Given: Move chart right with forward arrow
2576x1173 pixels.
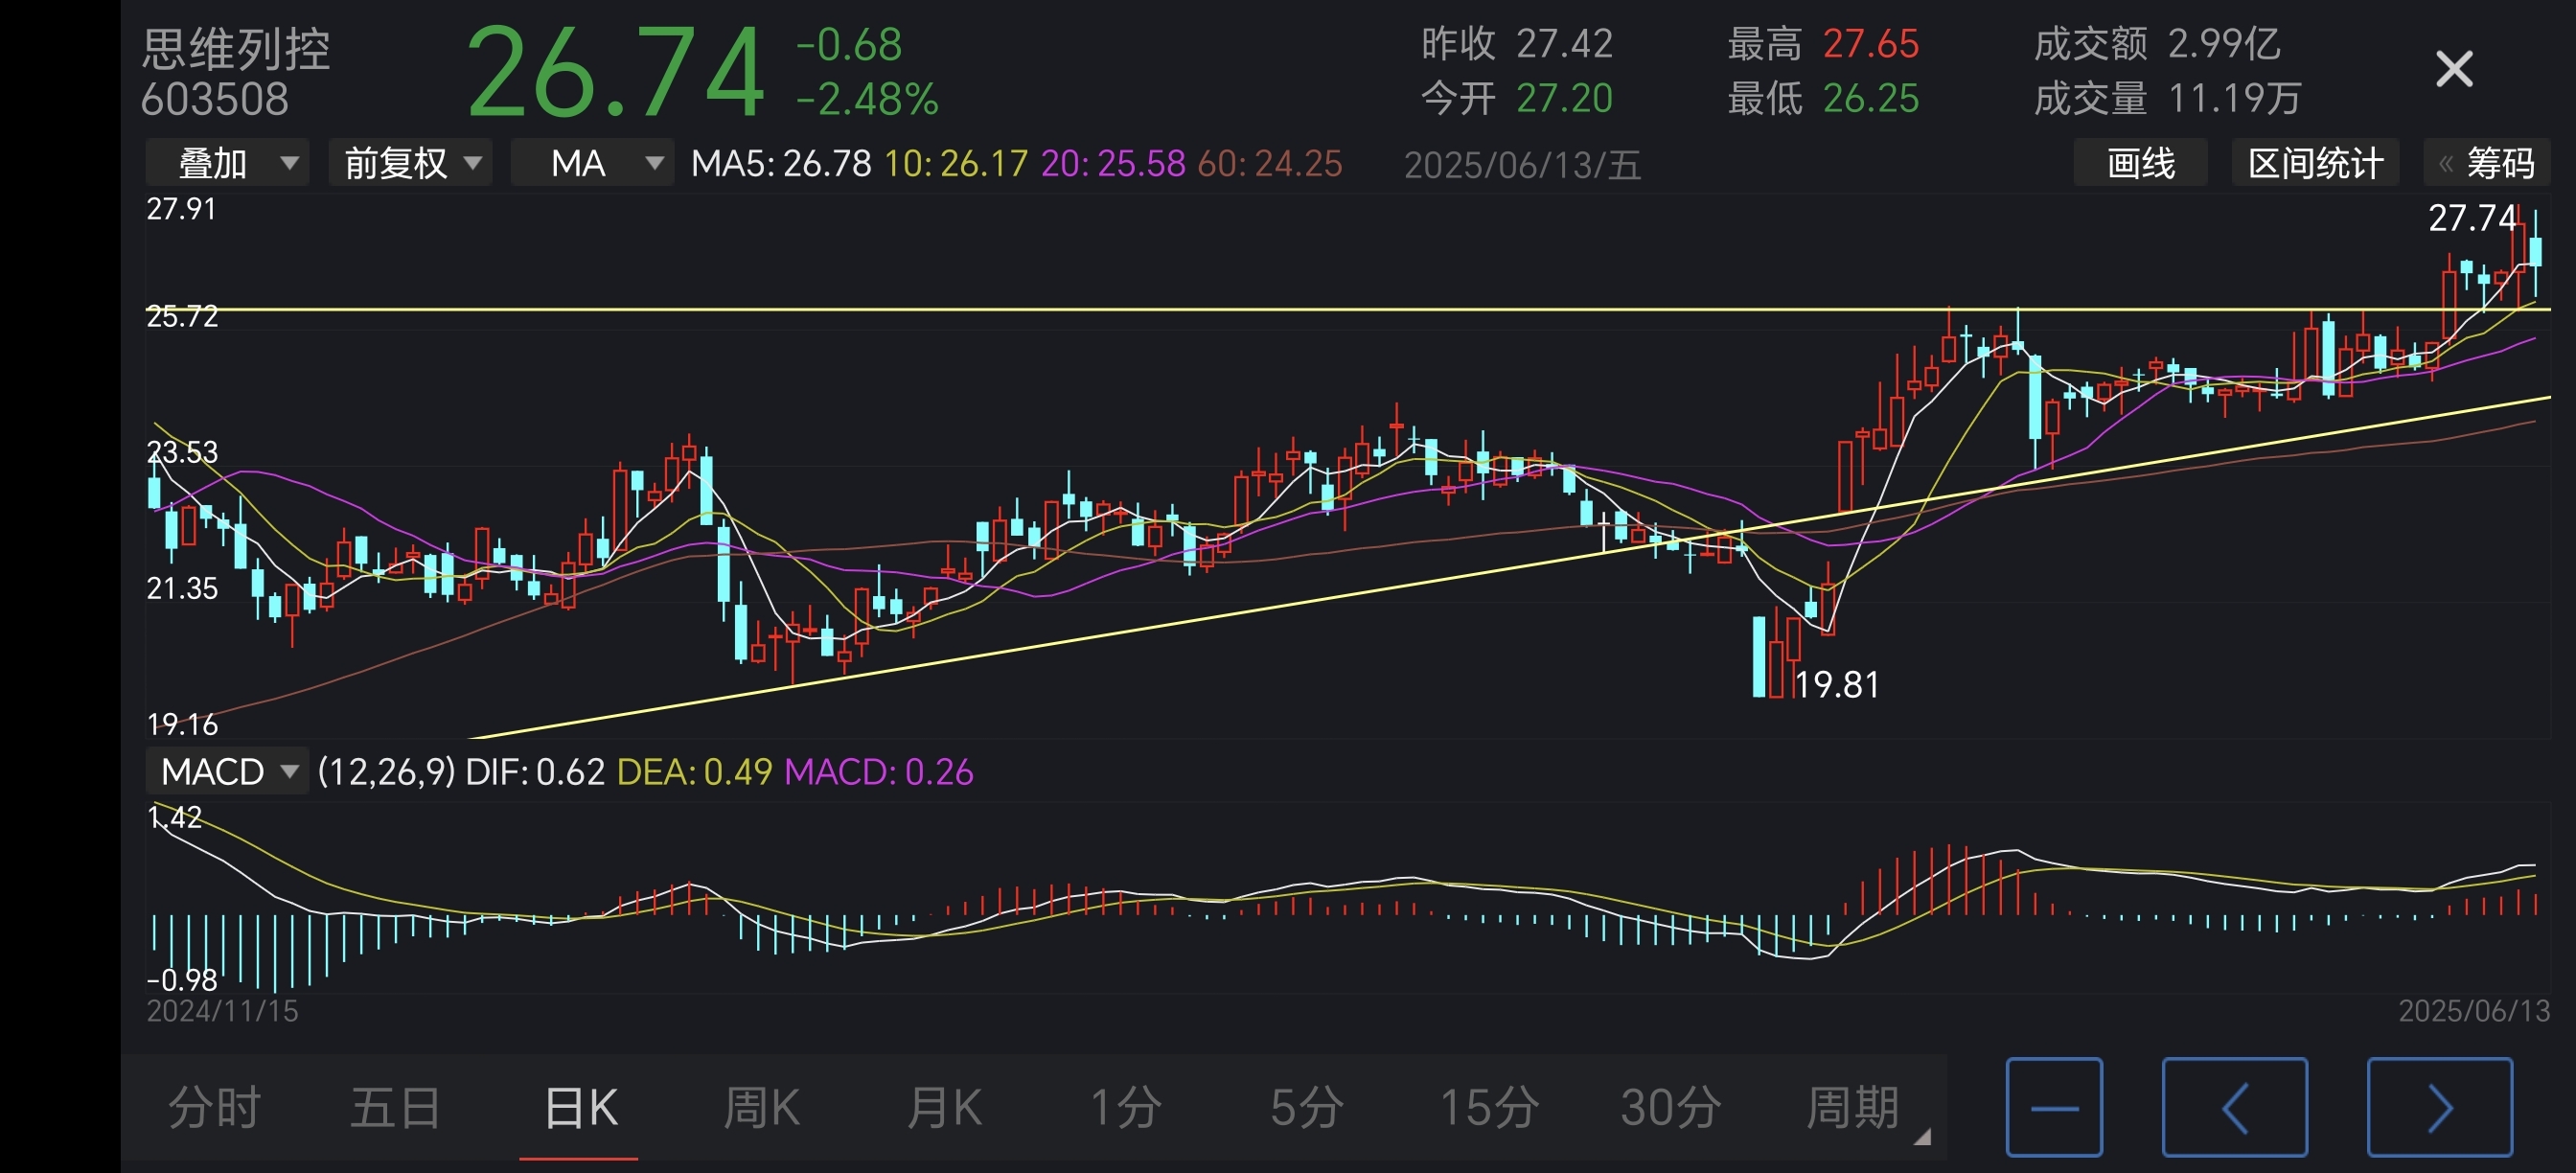Looking at the screenshot, I should pos(2440,1107).
